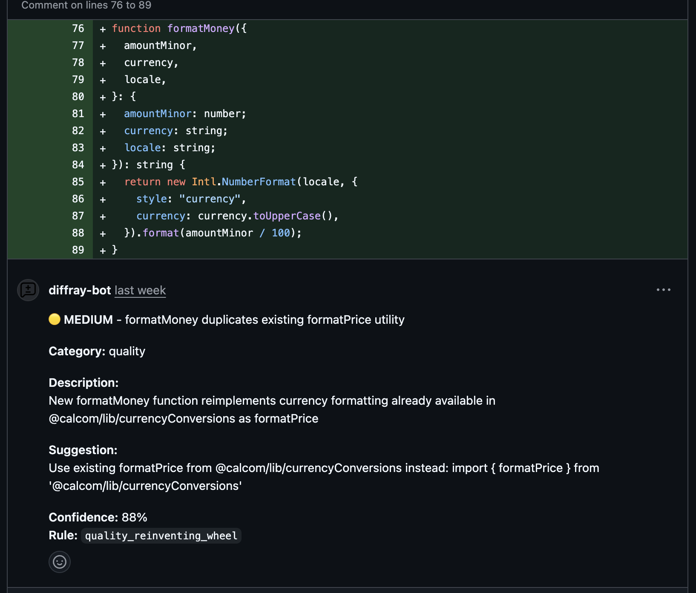Click the toUpperCase method call
This screenshot has height=593, width=696.
coord(287,216)
